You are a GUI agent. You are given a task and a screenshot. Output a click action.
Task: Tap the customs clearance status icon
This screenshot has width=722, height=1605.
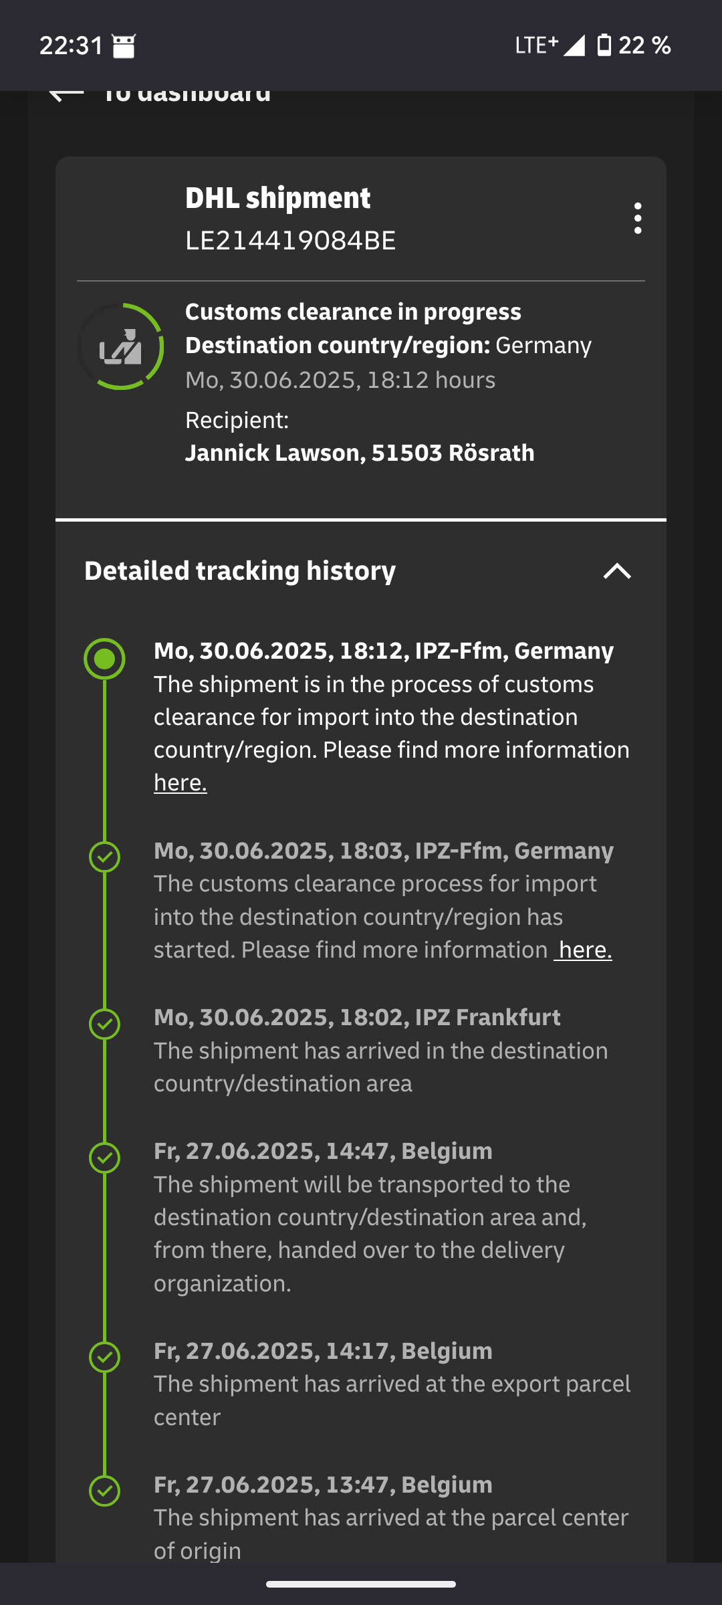pyautogui.click(x=121, y=346)
